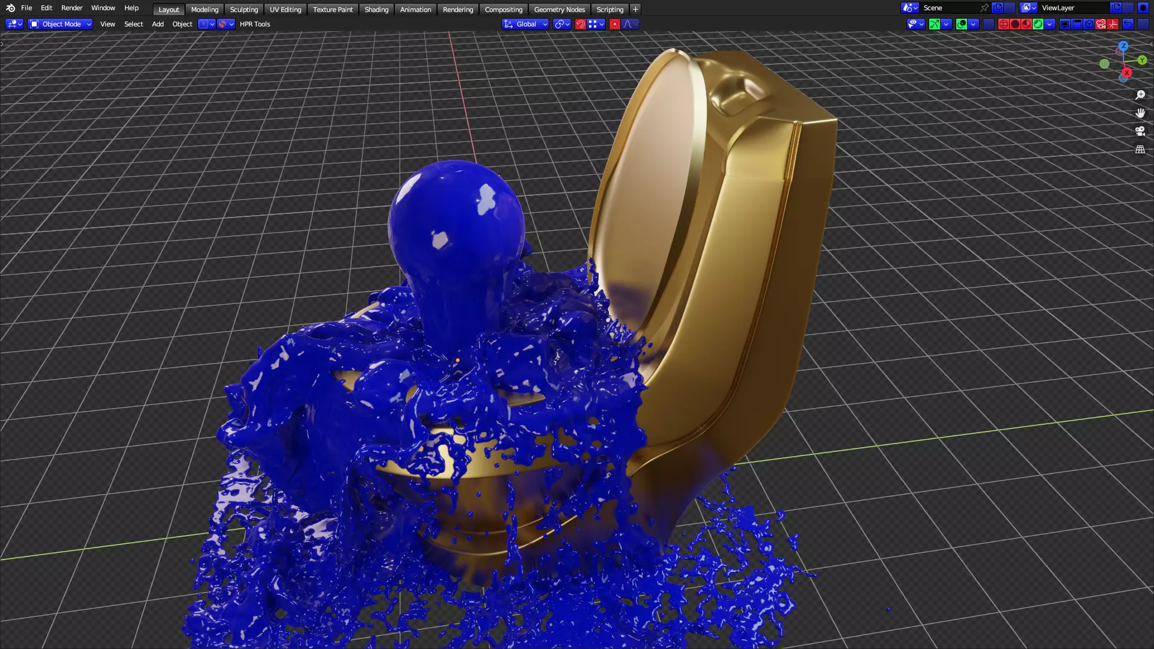Viewport: 1154px width, 649px height.
Task: Open the Blender logo application menu
Action: pos(10,8)
